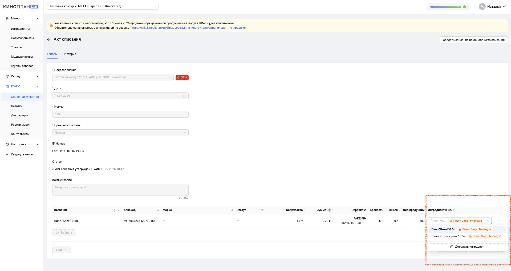
Task: Click the Номер input field
Action: tap(120, 114)
